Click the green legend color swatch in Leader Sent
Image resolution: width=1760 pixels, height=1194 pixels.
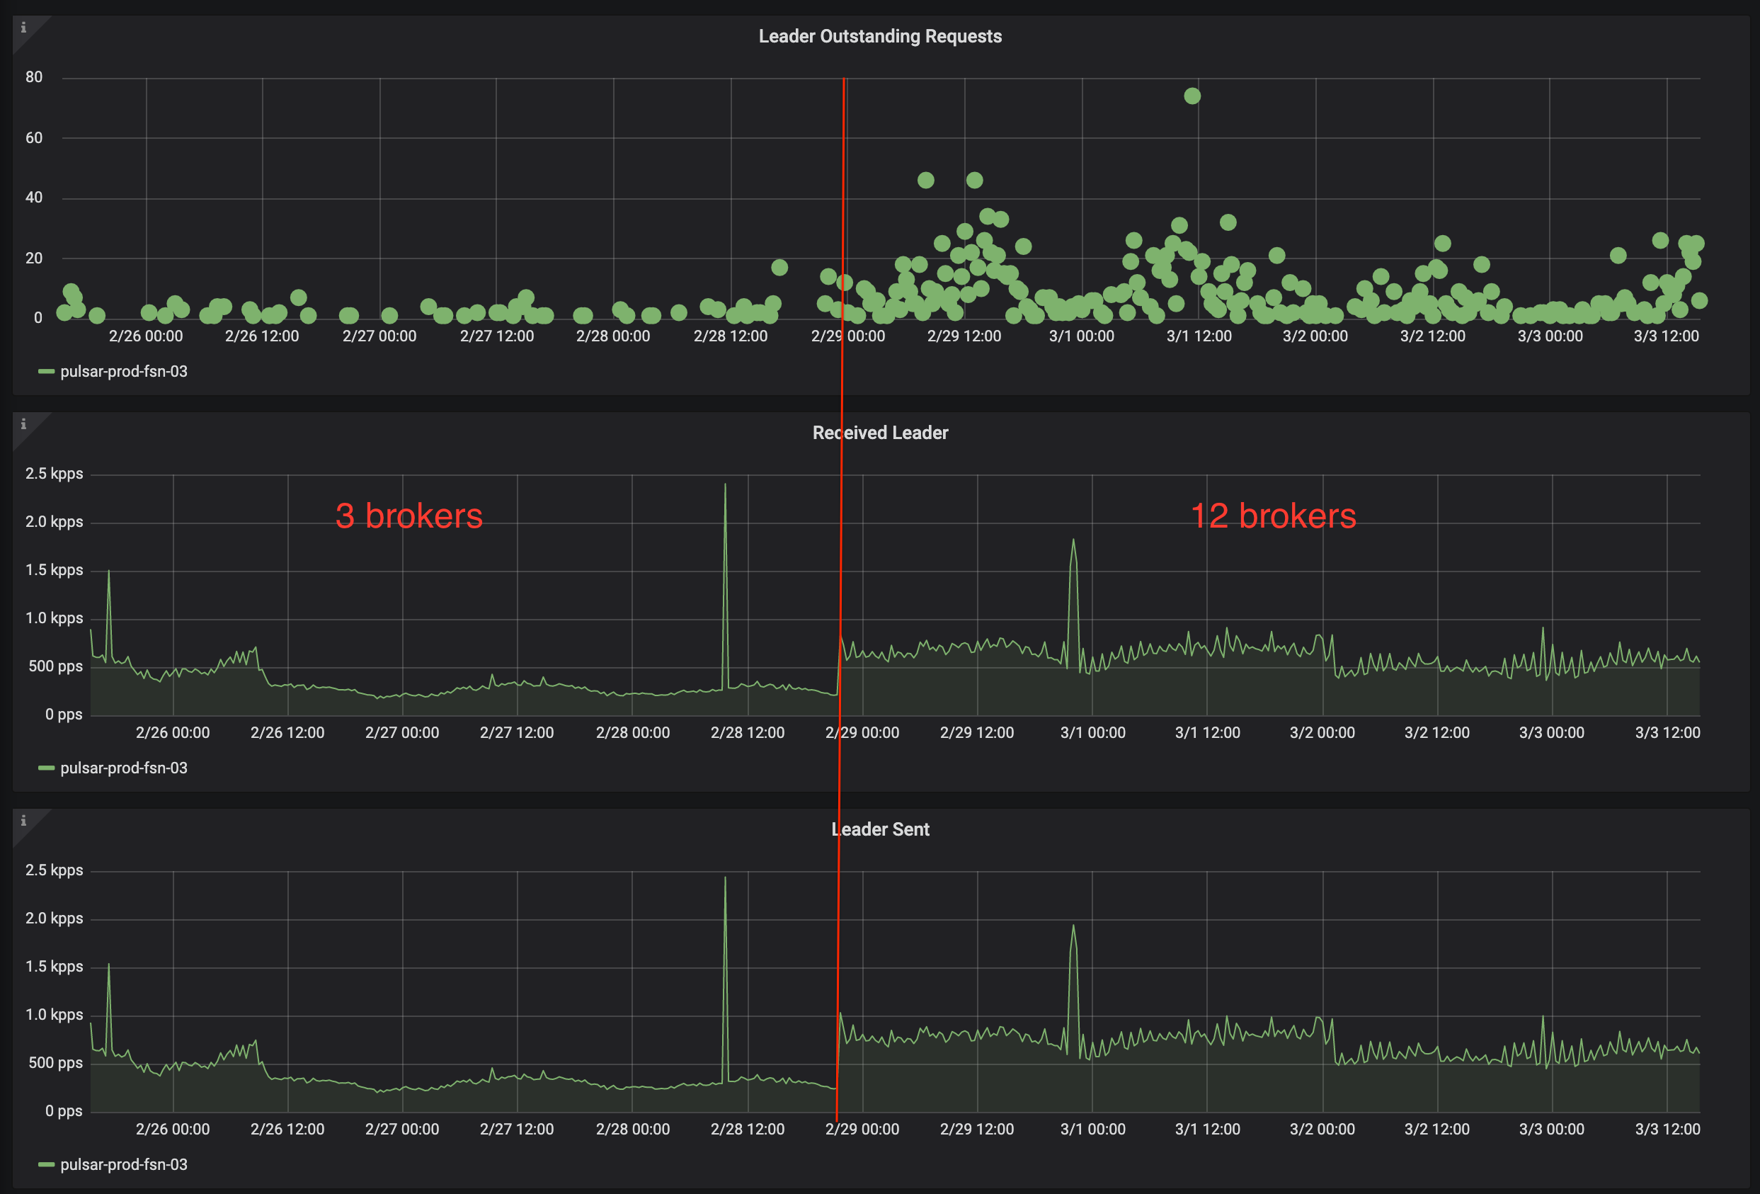click(46, 1164)
